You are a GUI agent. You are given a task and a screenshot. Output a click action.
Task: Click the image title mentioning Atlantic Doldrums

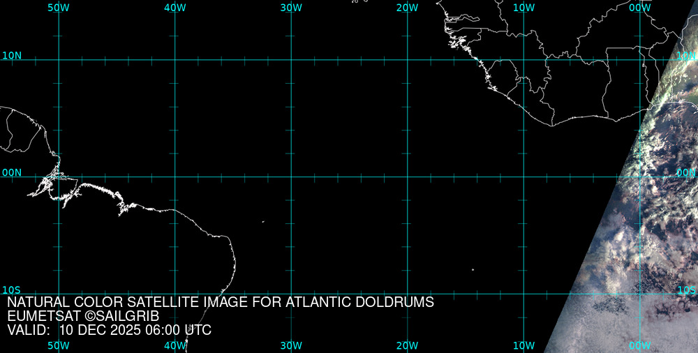pyautogui.click(x=221, y=303)
